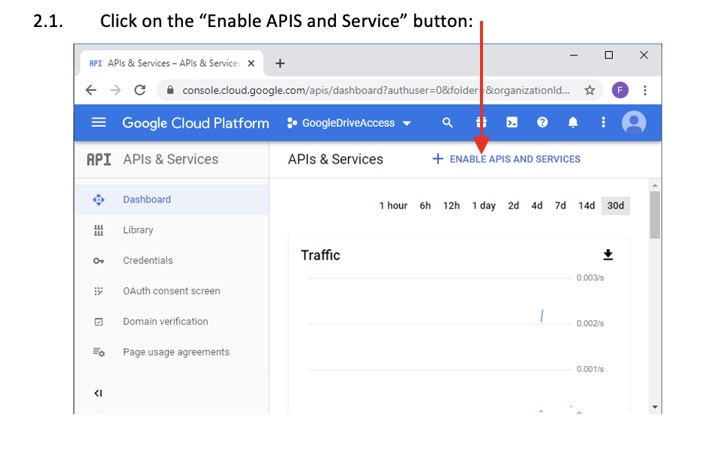Image resolution: width=708 pixels, height=471 pixels.
Task: Open OAuth consent screen page
Action: click(x=171, y=291)
